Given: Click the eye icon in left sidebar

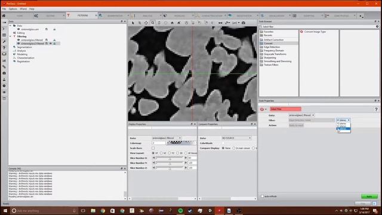Looking at the screenshot, I should [4, 92].
